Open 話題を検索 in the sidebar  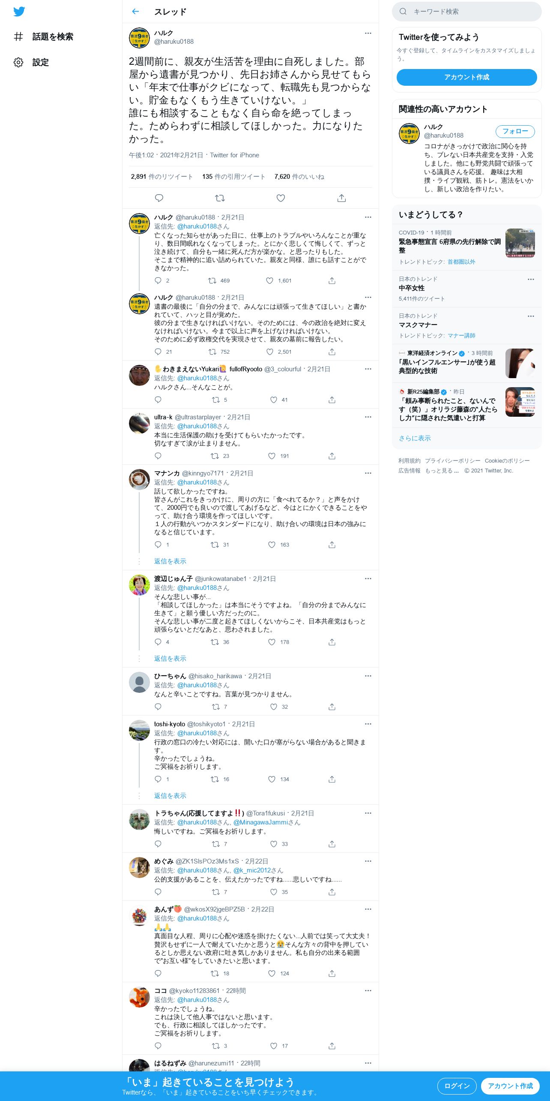coord(53,37)
